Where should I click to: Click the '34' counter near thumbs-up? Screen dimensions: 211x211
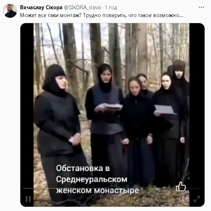tap(181, 200)
